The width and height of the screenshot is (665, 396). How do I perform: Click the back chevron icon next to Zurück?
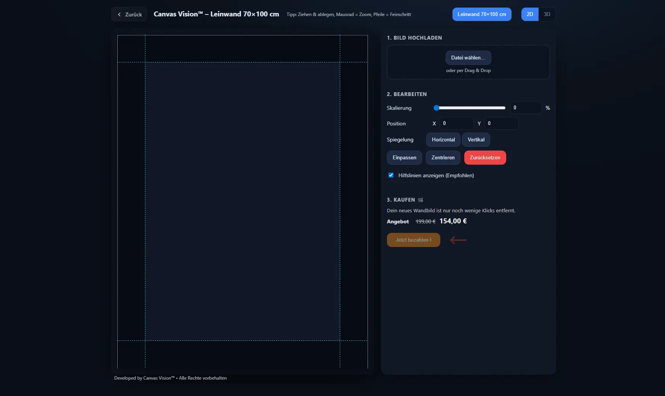[x=120, y=14]
